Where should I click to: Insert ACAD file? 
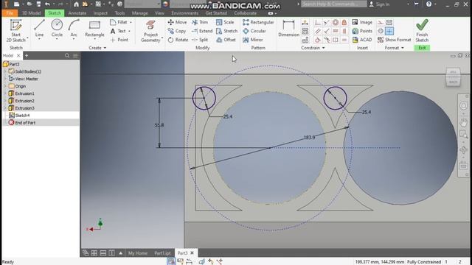[362, 40]
